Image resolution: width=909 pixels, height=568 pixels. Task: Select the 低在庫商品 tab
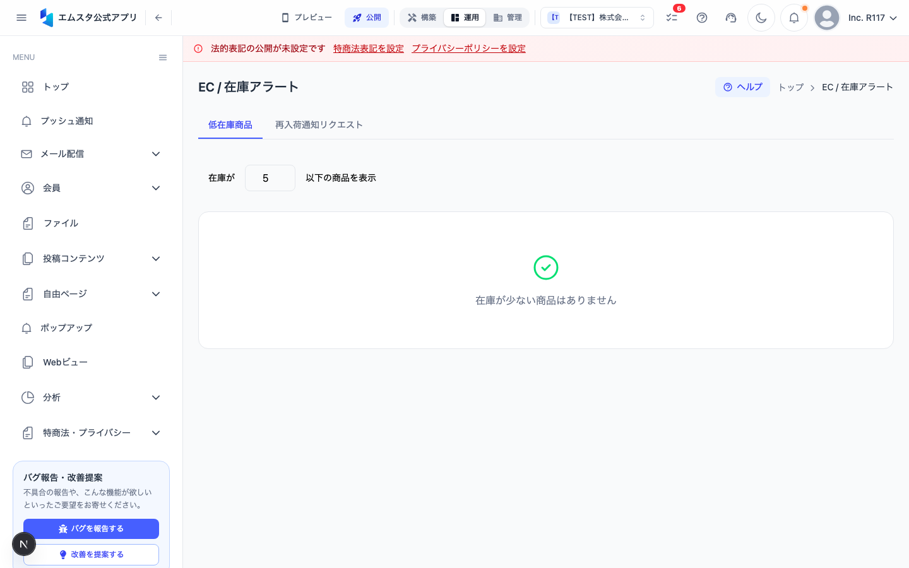(x=230, y=125)
